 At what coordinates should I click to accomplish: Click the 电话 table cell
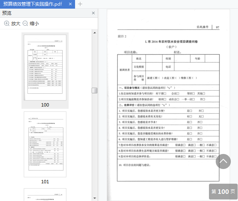pos(168,67)
